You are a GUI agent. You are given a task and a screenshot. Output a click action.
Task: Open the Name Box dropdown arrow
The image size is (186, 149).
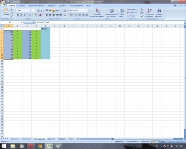pyautogui.click(x=22, y=23)
